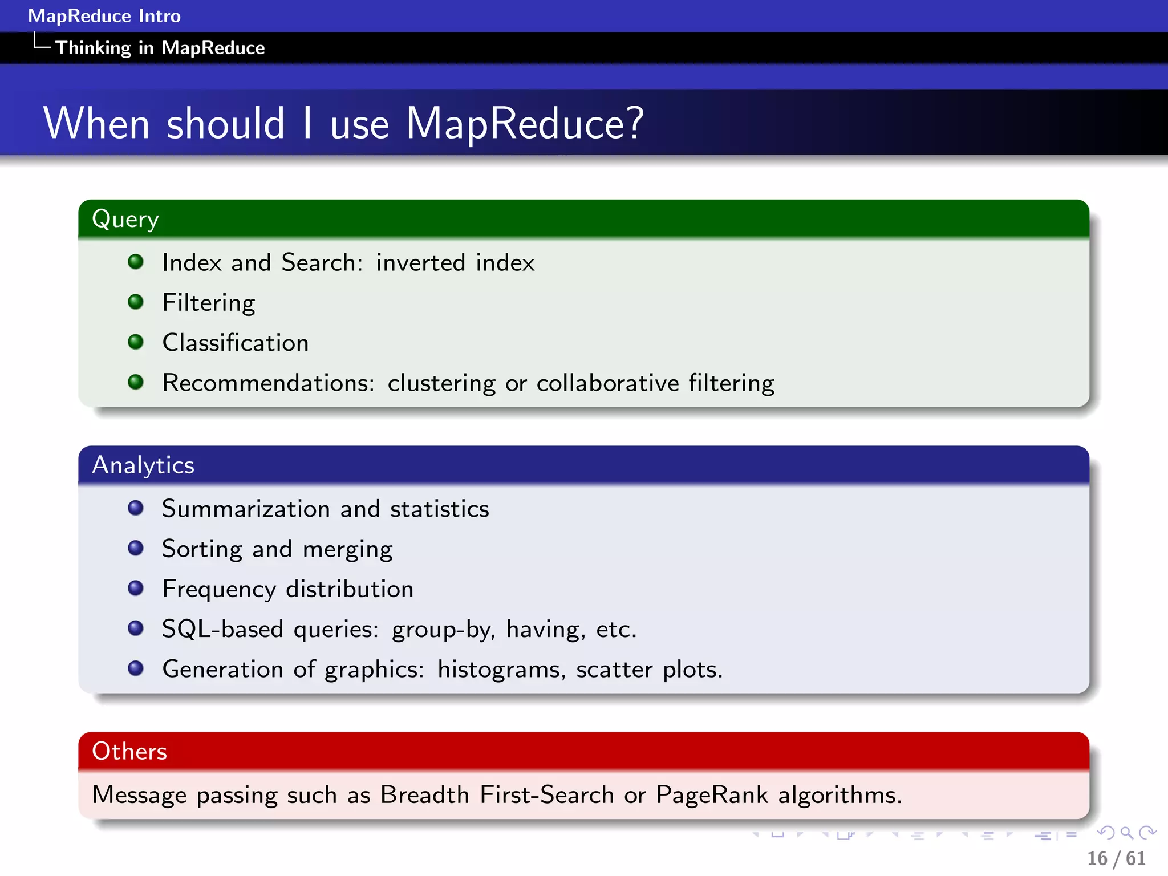
Task: Click the presentation/appendix bars icon
Action: point(1055,836)
